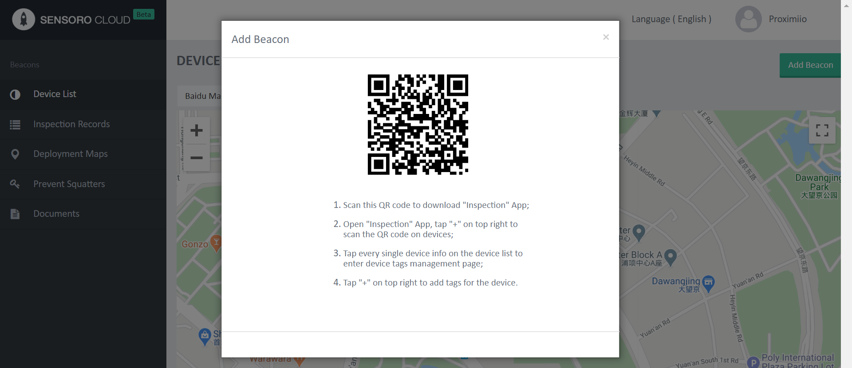Image resolution: width=852 pixels, height=368 pixels.
Task: Click the Prevent Squatters key icon
Action: [x=15, y=184]
